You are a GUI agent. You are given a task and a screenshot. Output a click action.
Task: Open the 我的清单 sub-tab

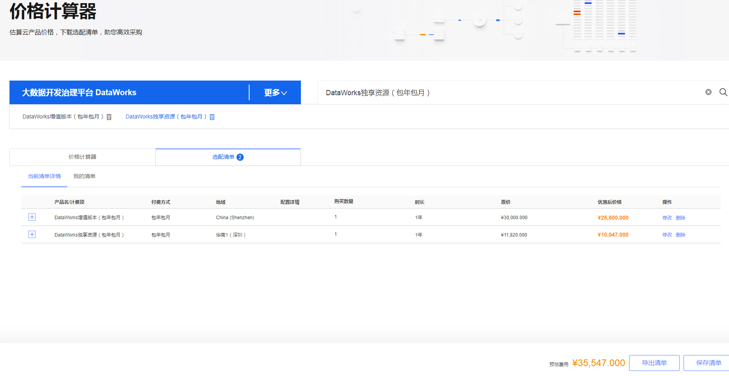pyautogui.click(x=85, y=176)
